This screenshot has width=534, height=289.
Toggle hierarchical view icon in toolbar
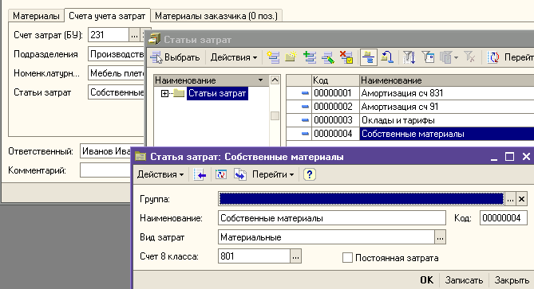(x=369, y=57)
